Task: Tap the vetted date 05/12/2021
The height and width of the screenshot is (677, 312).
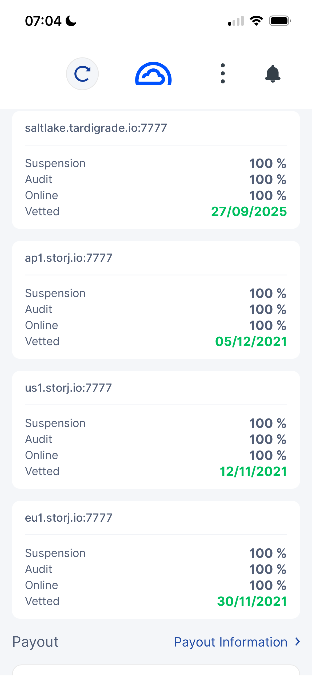Action: click(251, 341)
